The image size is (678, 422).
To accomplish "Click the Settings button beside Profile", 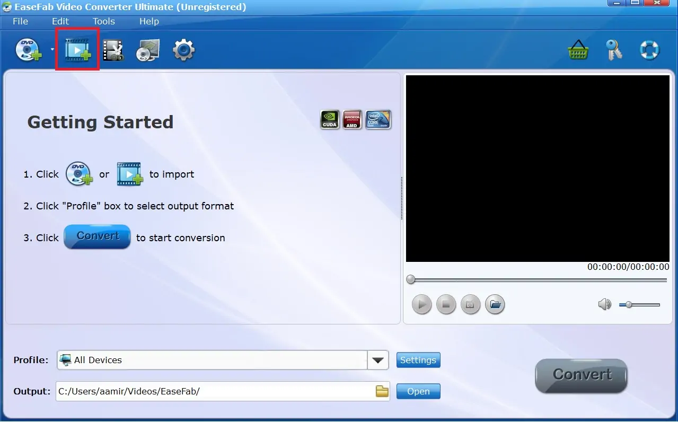I will pos(418,360).
